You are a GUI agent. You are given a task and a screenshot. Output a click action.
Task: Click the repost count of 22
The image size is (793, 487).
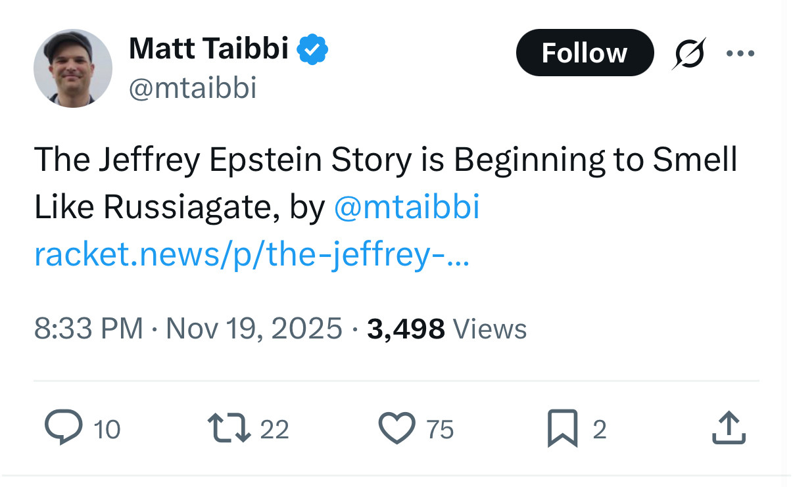pyautogui.click(x=274, y=430)
